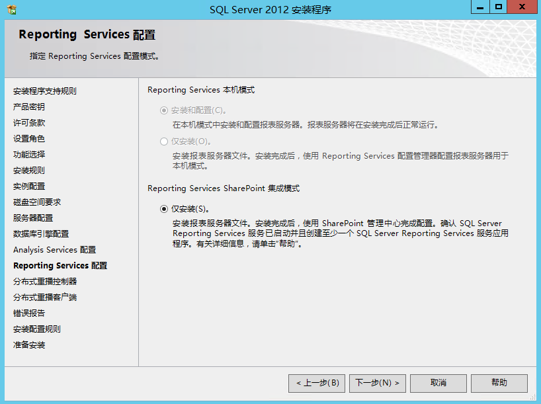Click 分布式重播控制器 in step list

(x=45, y=282)
